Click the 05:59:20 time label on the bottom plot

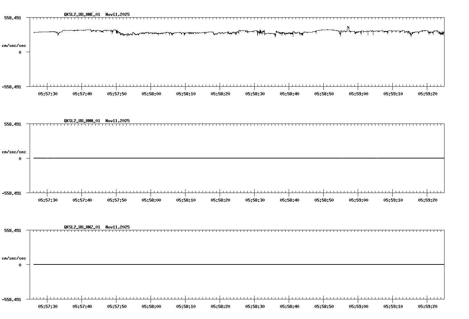pyautogui.click(x=428, y=306)
